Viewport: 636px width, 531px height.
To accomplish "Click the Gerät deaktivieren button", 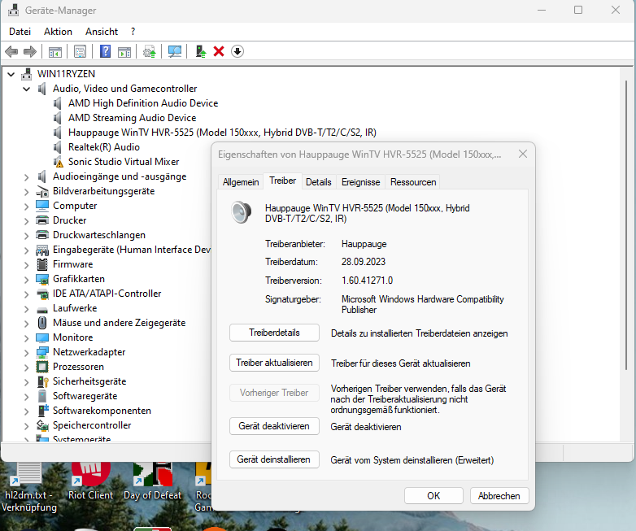I will [274, 426].
